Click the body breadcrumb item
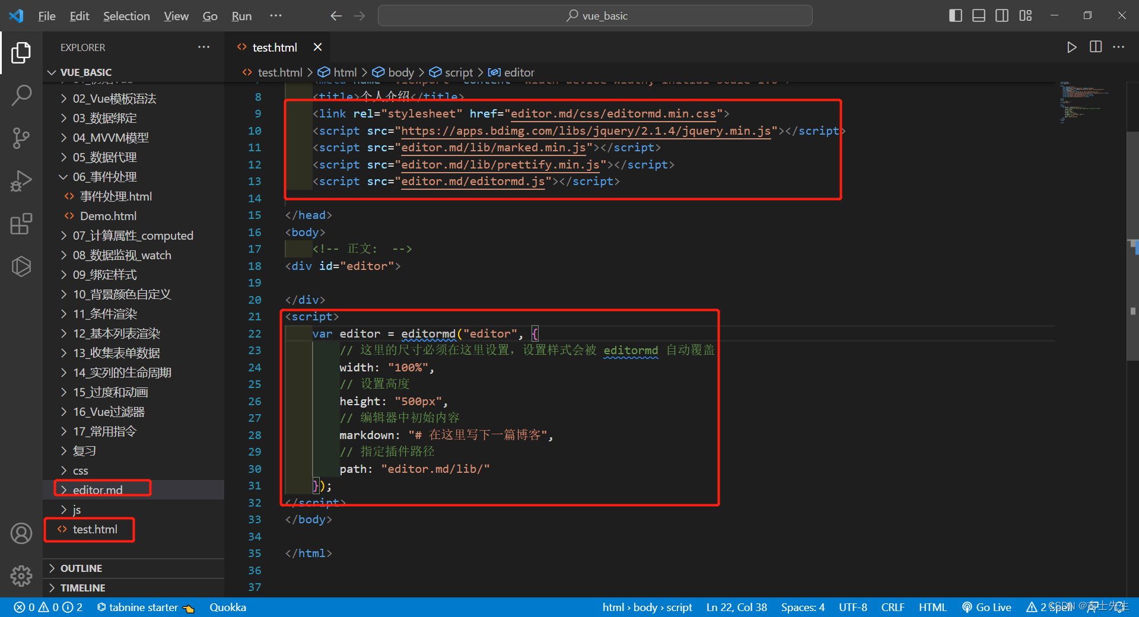The height and width of the screenshot is (617, 1139). [393, 72]
